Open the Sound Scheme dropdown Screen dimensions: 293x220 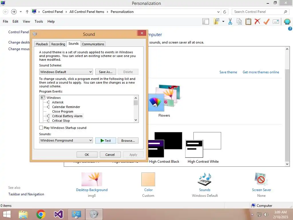66,72
